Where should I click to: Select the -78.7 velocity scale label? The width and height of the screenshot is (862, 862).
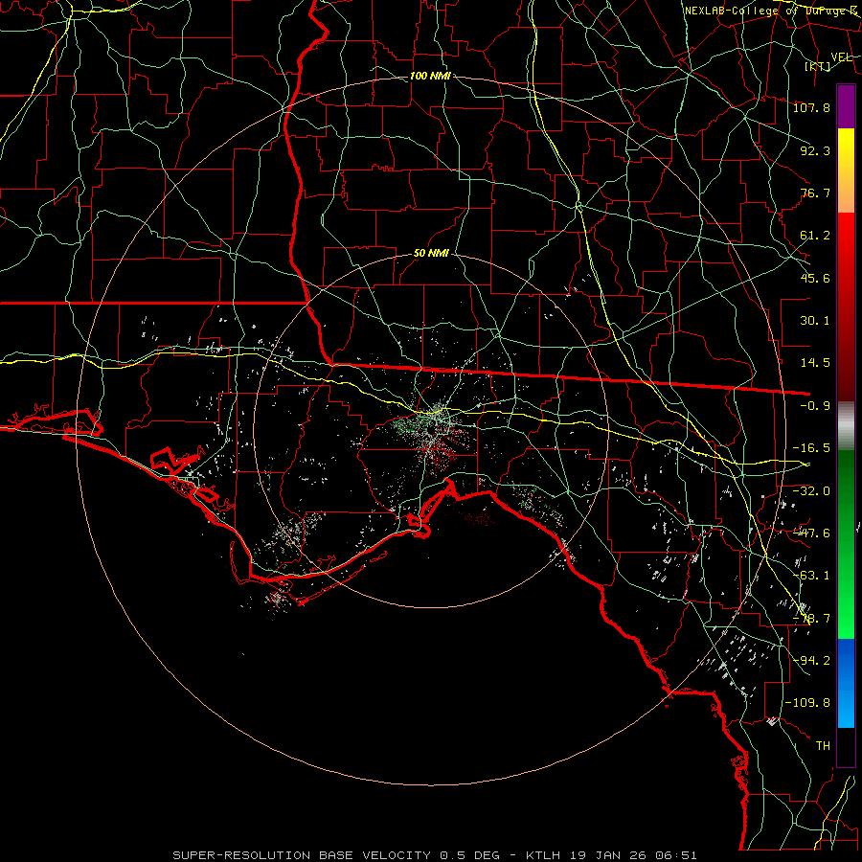tap(811, 619)
